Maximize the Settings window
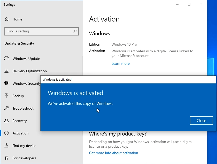 pyautogui.click(x=189, y=5)
